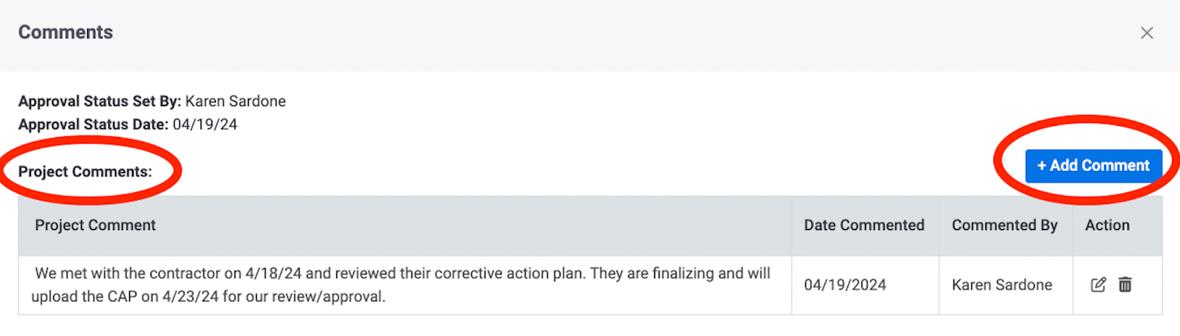Click Karen Sardone in the Commented By column
The image size is (1180, 336).
click(x=1002, y=285)
